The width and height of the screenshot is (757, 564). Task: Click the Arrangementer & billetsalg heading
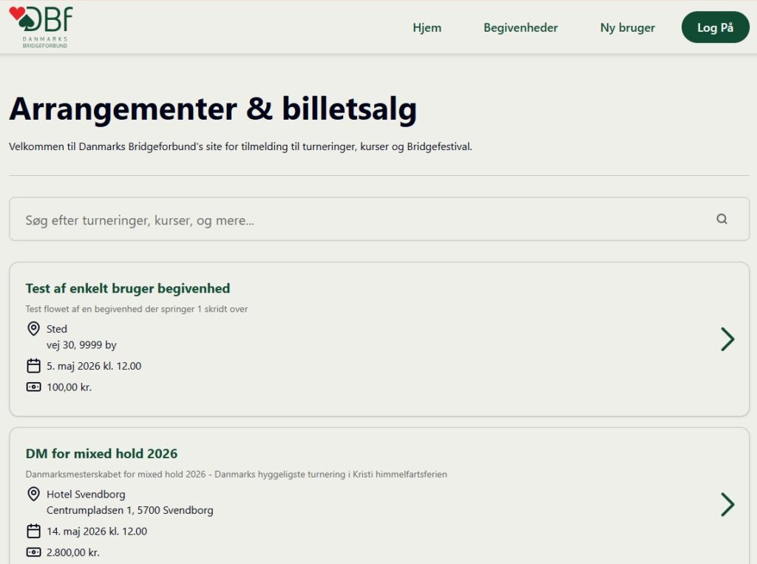213,109
